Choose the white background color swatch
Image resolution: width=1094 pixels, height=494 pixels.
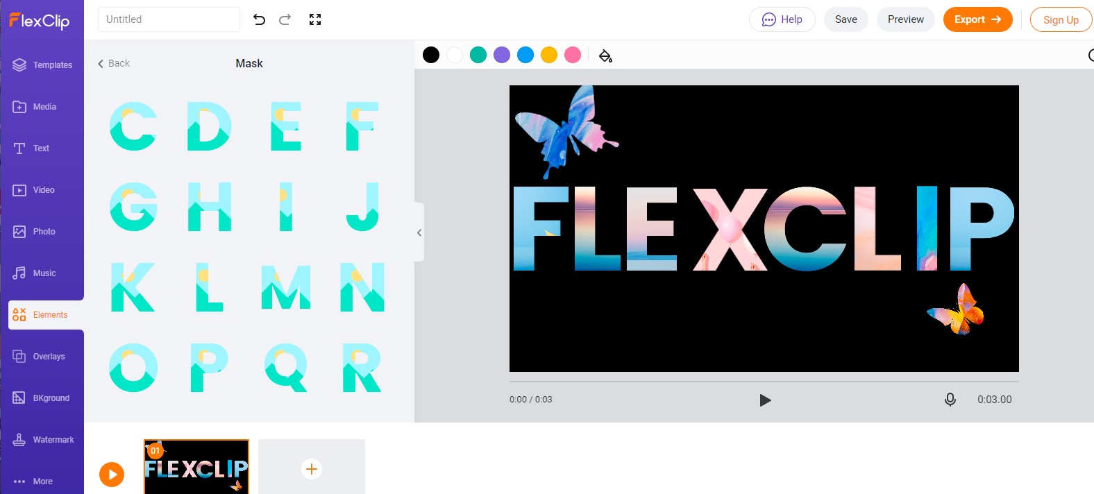455,55
